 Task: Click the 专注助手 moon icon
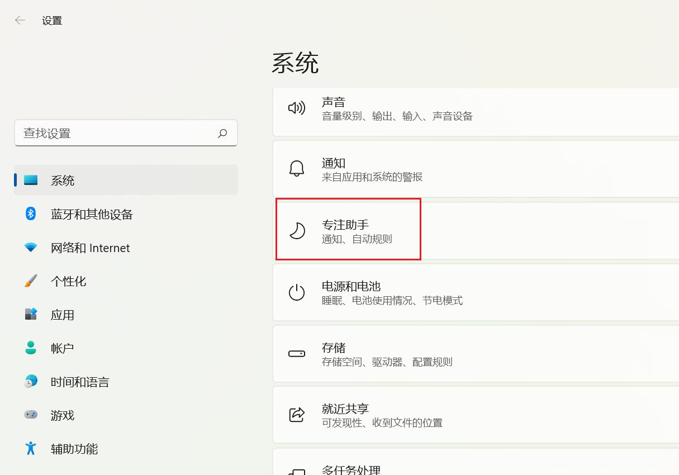coord(297,230)
